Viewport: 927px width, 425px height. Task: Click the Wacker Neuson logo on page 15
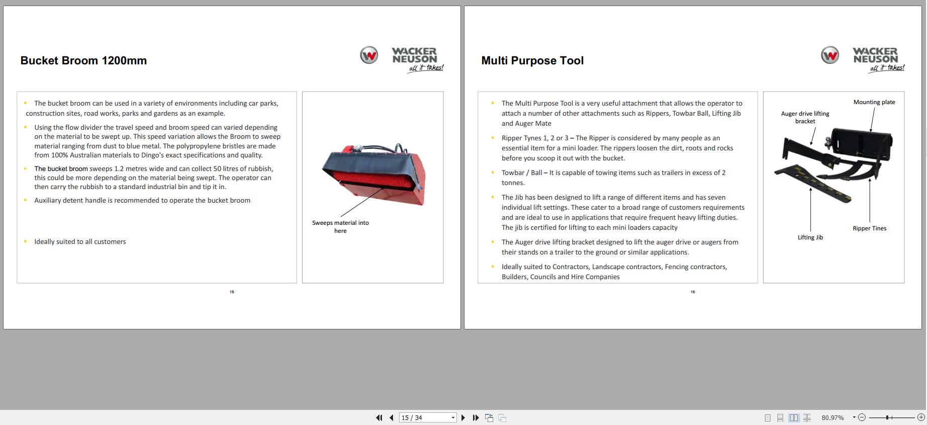pos(402,60)
